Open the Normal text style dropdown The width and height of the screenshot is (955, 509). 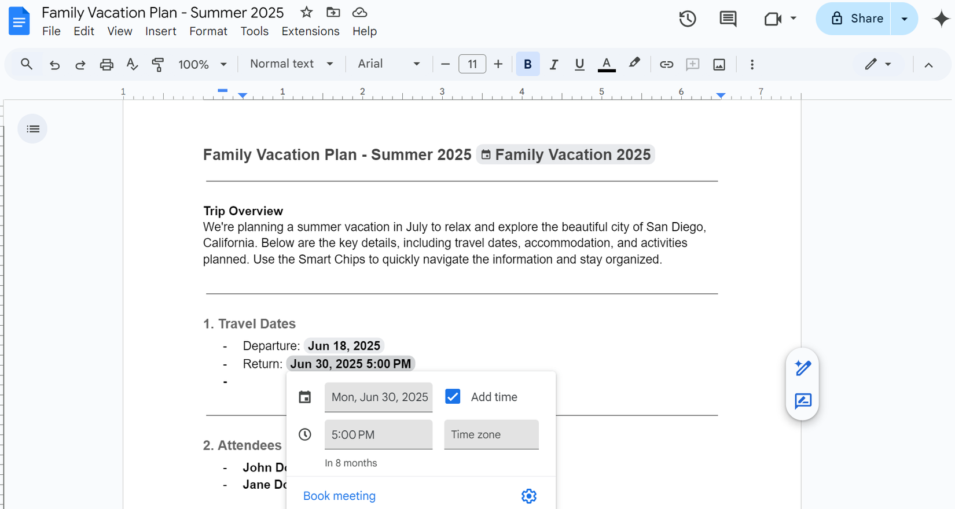[291, 64]
